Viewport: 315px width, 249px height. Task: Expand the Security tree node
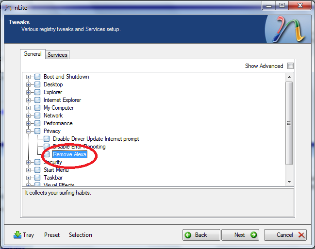point(28,162)
